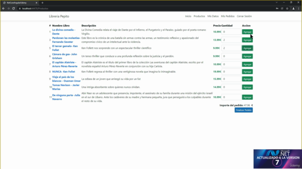Image resolution: width=302 pixels, height=169 pixels.
Task: Open a new browser tab with plus
Action: tap(42, 3)
